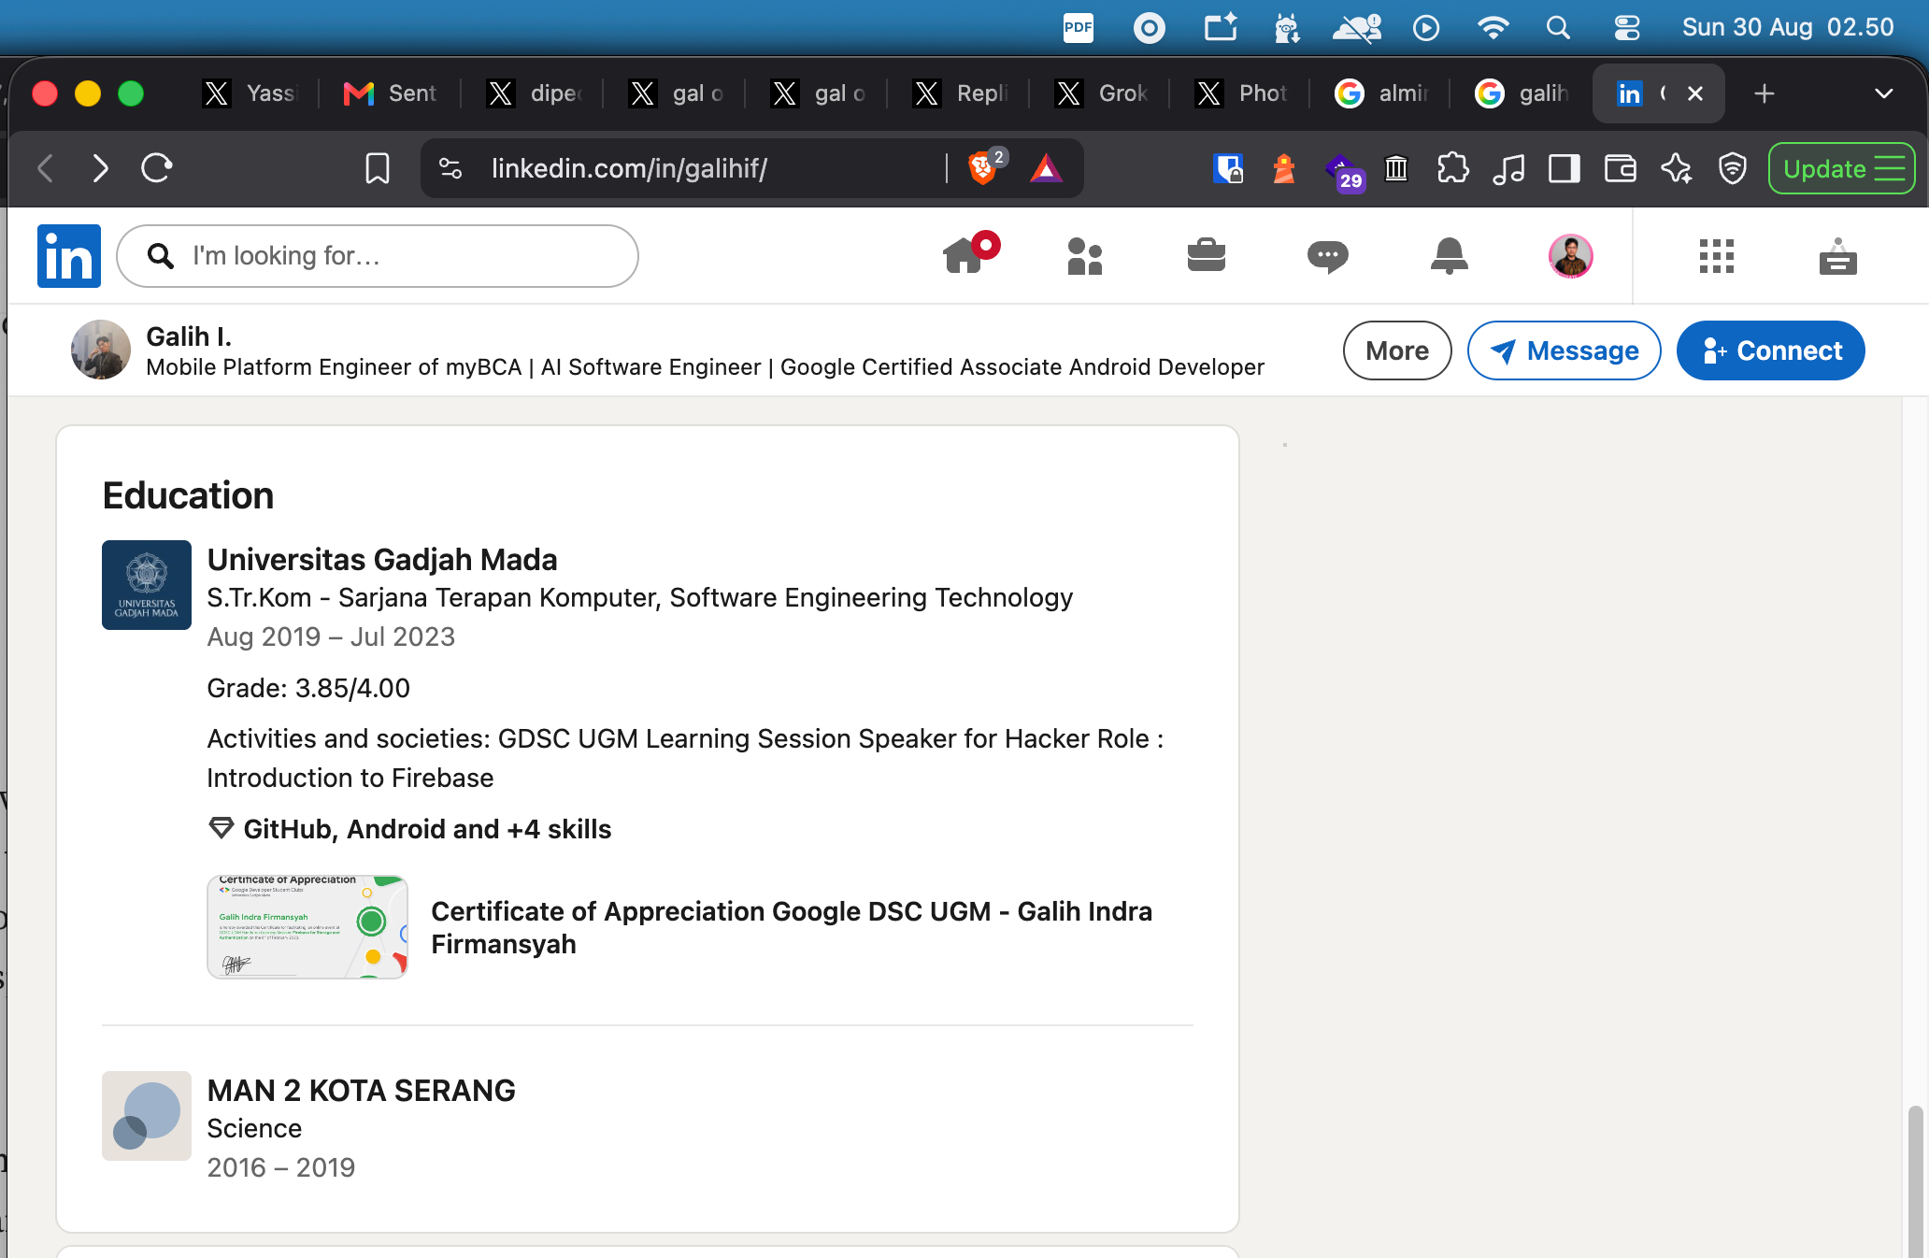
Task: Click the linkedin.com/in/galihif/ address bar
Action: tap(628, 168)
